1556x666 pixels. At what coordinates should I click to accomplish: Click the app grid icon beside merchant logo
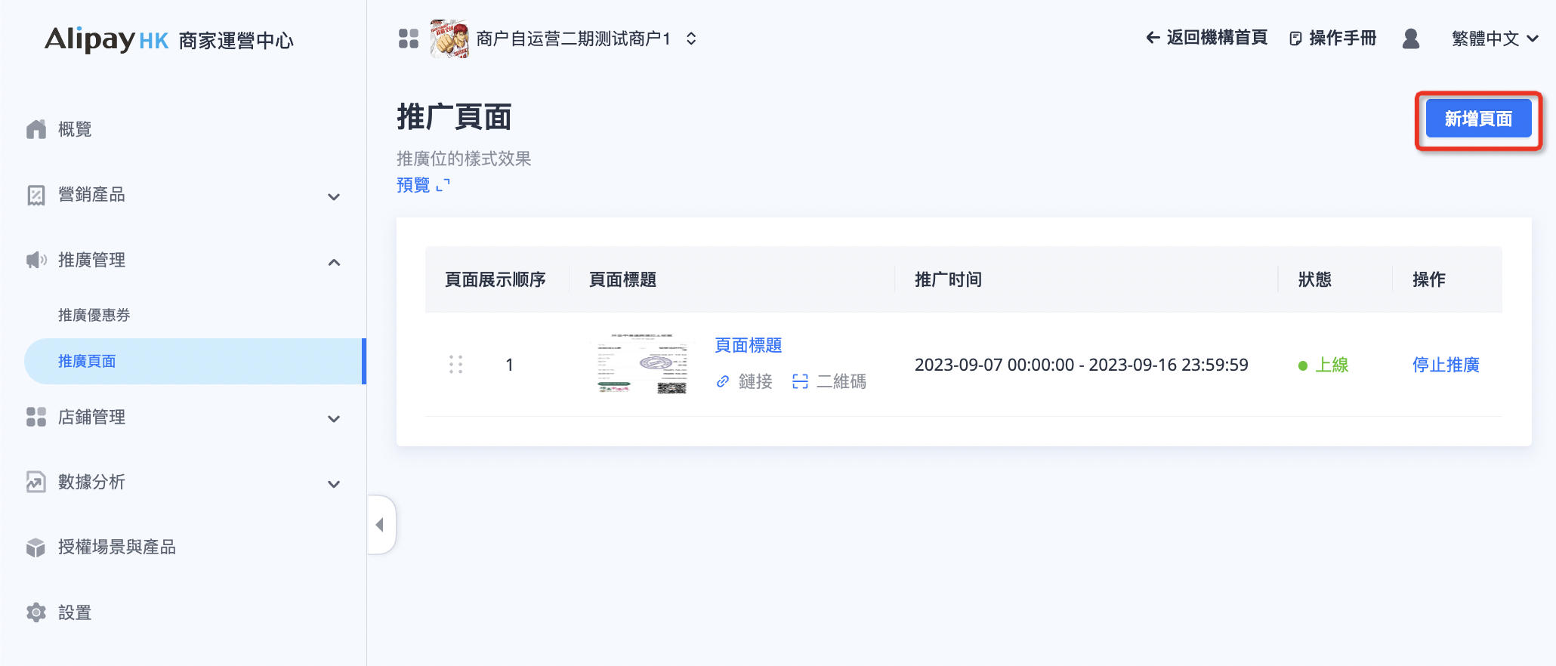click(x=408, y=39)
